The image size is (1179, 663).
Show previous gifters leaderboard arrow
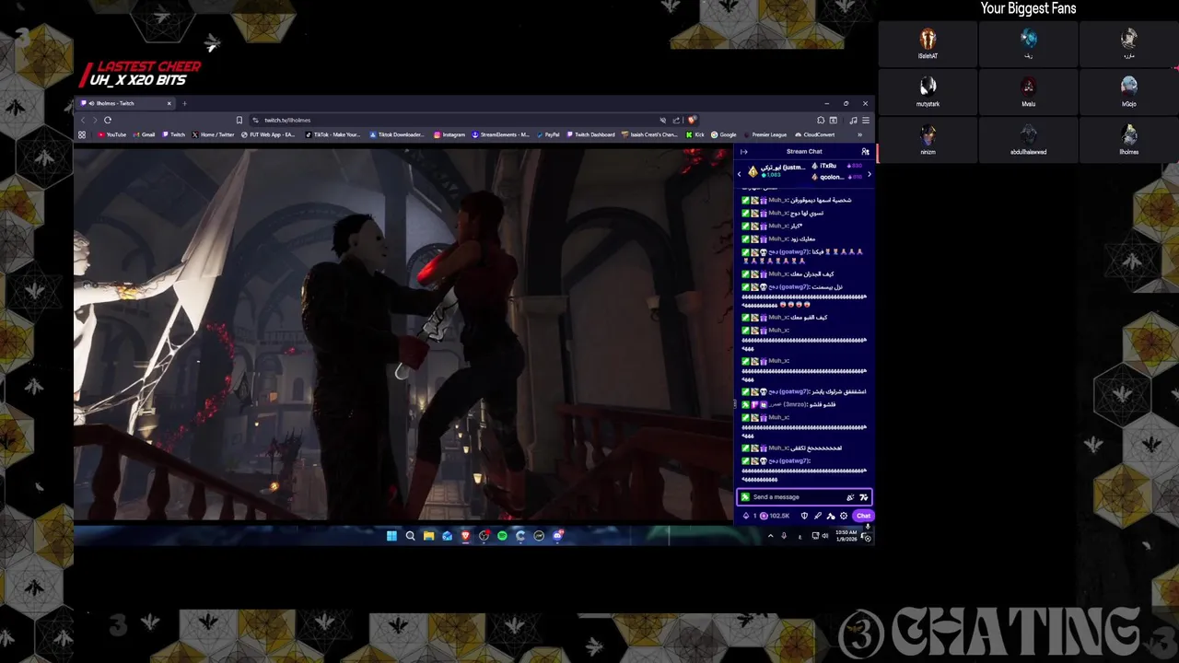click(739, 174)
